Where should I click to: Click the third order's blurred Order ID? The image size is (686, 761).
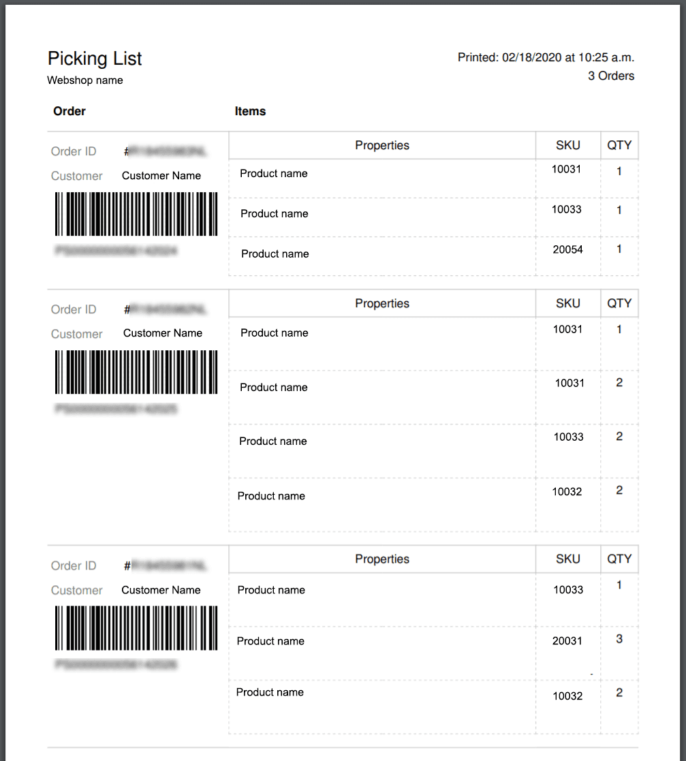pos(165,565)
